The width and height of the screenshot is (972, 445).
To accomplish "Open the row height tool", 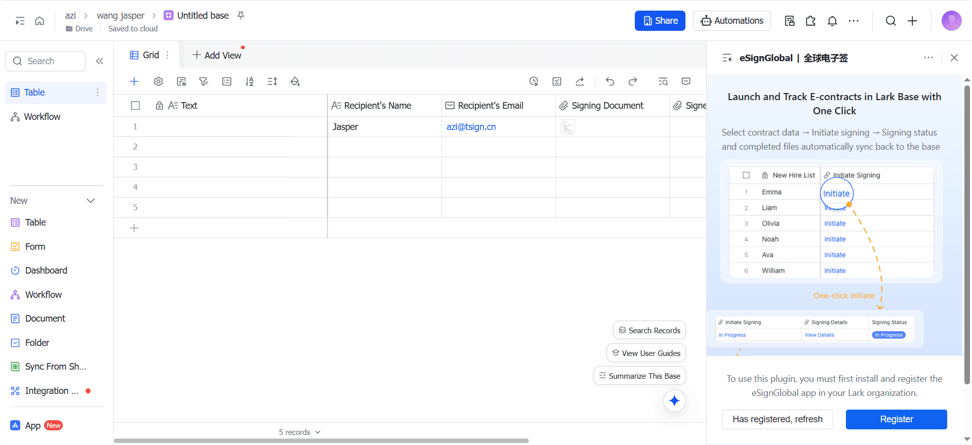I will click(x=272, y=81).
